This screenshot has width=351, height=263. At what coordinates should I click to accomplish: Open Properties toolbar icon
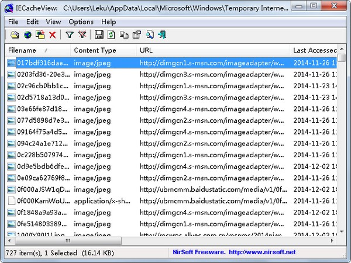[x=137, y=35]
